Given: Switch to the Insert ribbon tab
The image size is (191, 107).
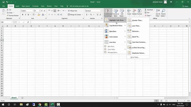Looking at the screenshot, I should 17,6.
